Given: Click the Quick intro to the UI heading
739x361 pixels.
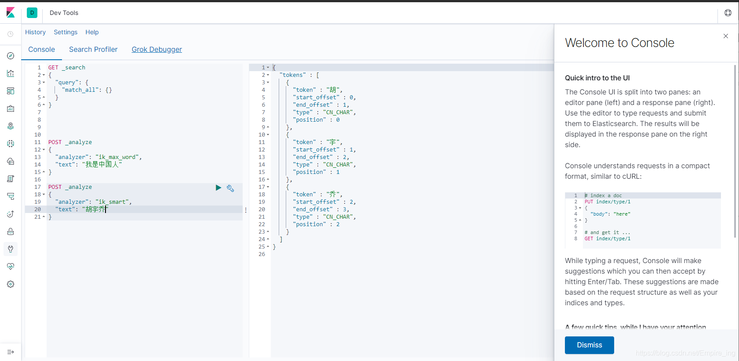Looking at the screenshot, I should [x=597, y=78].
